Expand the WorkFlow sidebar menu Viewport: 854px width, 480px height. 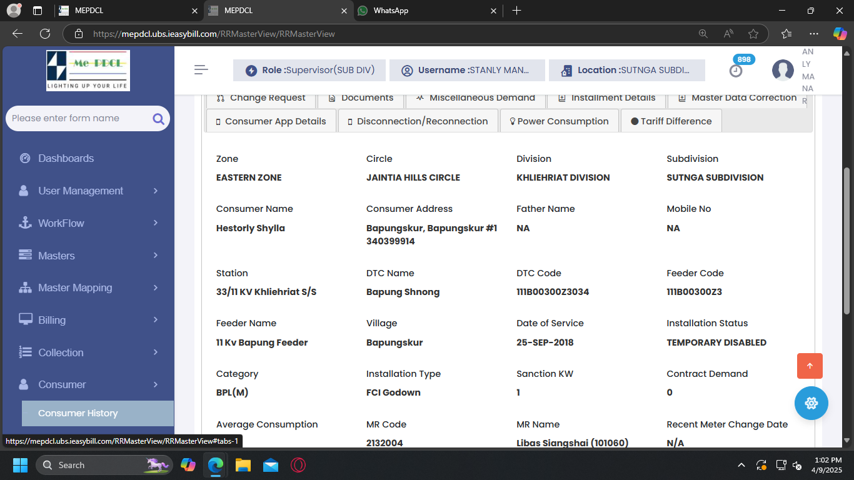(x=88, y=223)
